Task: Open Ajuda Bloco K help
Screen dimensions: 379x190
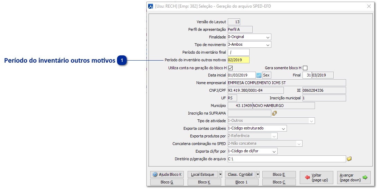Action: [167, 174]
